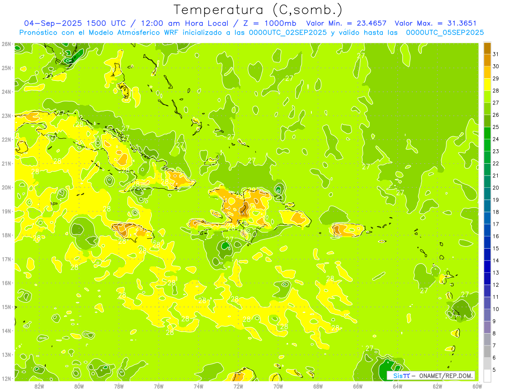Click the 'Z = 1000mb' level text
507x392 pixels.
pyautogui.click(x=269, y=23)
